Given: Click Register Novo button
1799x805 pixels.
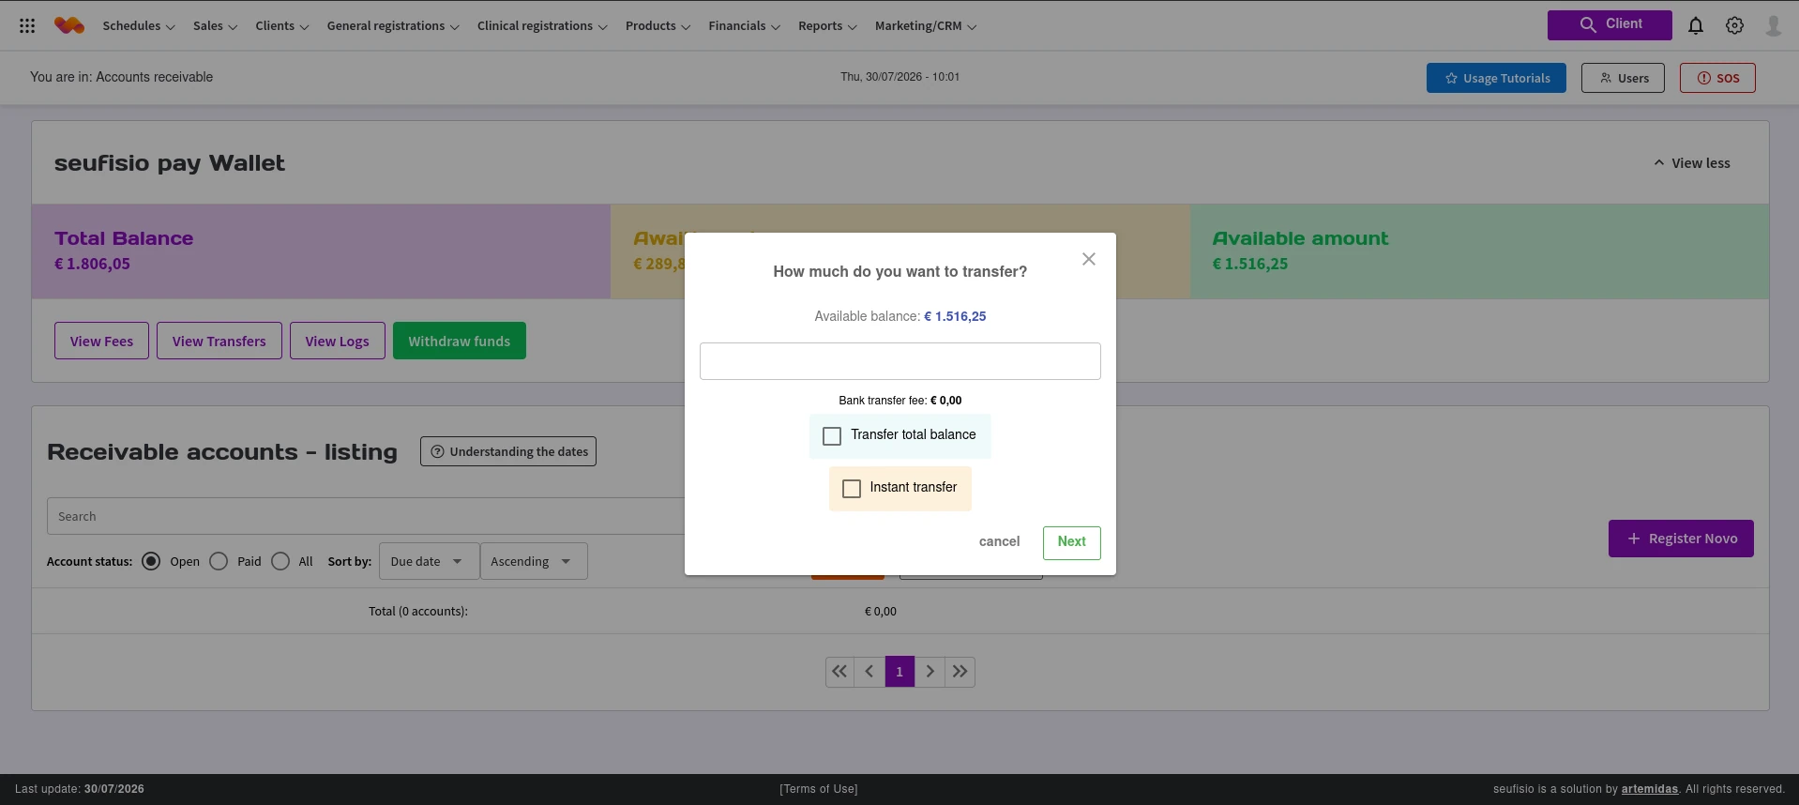Looking at the screenshot, I should pyautogui.click(x=1681, y=539).
